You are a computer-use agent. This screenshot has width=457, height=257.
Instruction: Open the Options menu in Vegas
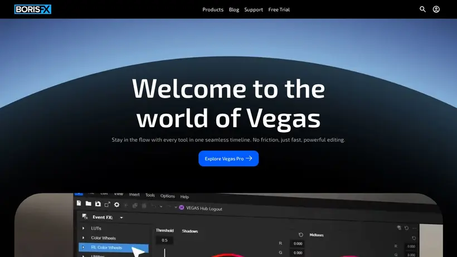click(x=168, y=196)
